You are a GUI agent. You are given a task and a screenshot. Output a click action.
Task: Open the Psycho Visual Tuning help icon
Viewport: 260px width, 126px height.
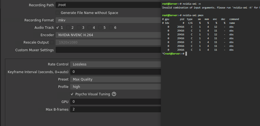[x=114, y=94]
